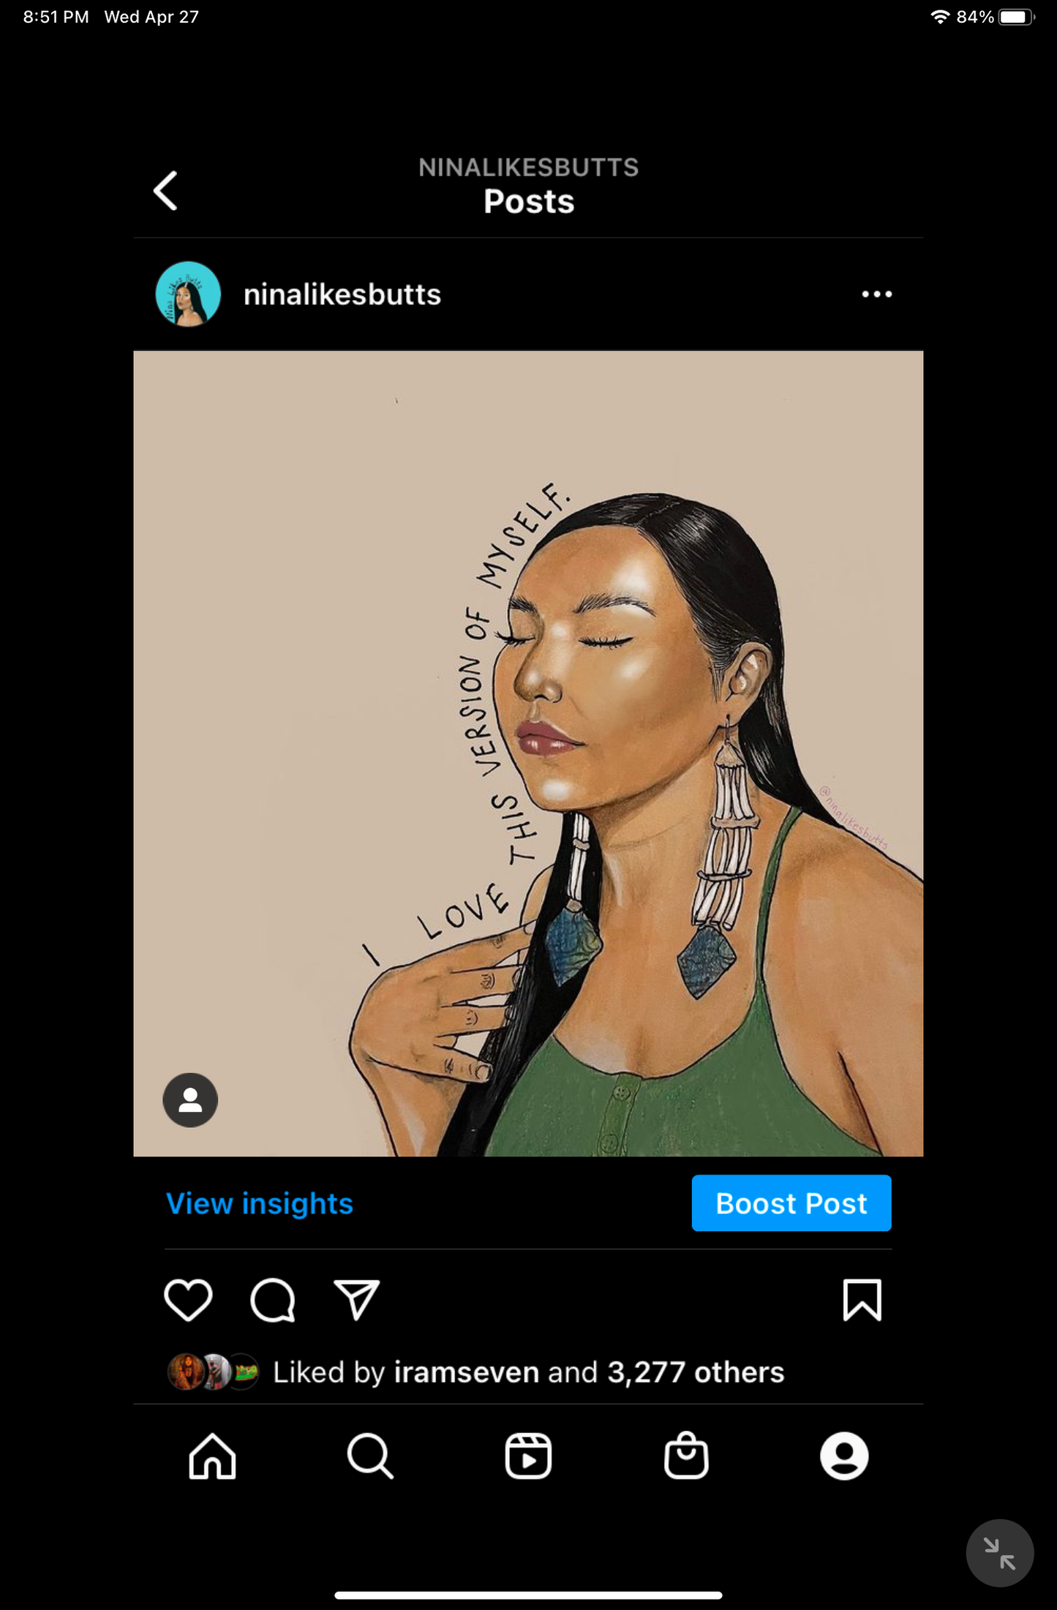Open the Search tab
Image resolution: width=1057 pixels, height=1610 pixels.
(370, 1456)
